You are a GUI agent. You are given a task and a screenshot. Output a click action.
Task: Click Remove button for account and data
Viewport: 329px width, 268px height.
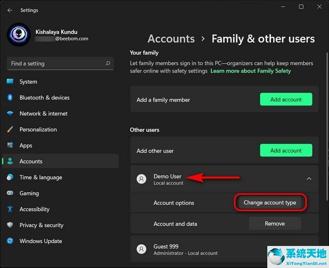point(275,223)
